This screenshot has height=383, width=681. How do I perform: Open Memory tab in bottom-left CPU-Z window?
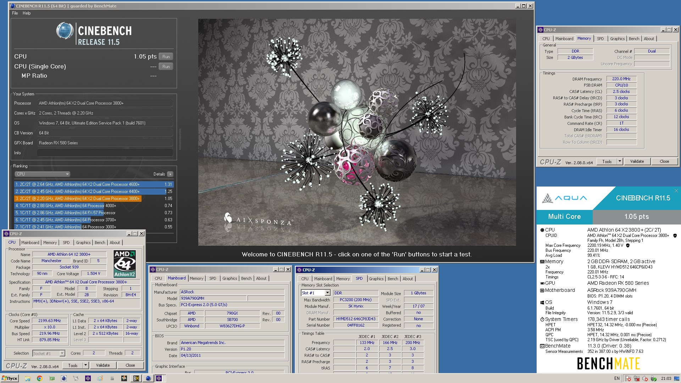coord(50,243)
